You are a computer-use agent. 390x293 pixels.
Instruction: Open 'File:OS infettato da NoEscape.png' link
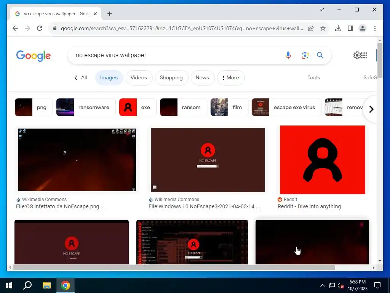click(x=61, y=206)
